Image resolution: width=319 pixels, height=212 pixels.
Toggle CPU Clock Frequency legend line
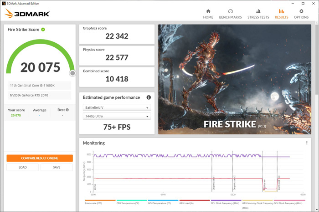226,202
